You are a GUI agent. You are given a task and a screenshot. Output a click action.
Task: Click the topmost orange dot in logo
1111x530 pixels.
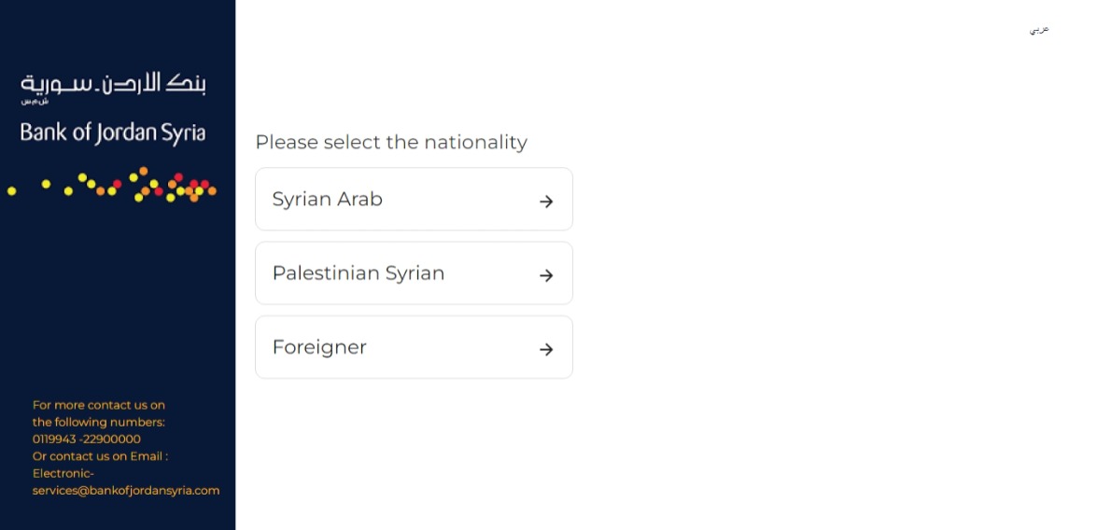(143, 171)
